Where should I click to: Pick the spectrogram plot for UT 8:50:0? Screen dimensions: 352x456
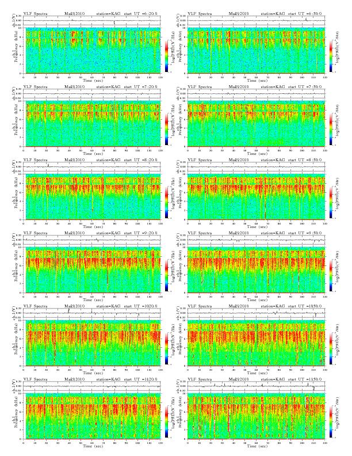tap(256, 197)
